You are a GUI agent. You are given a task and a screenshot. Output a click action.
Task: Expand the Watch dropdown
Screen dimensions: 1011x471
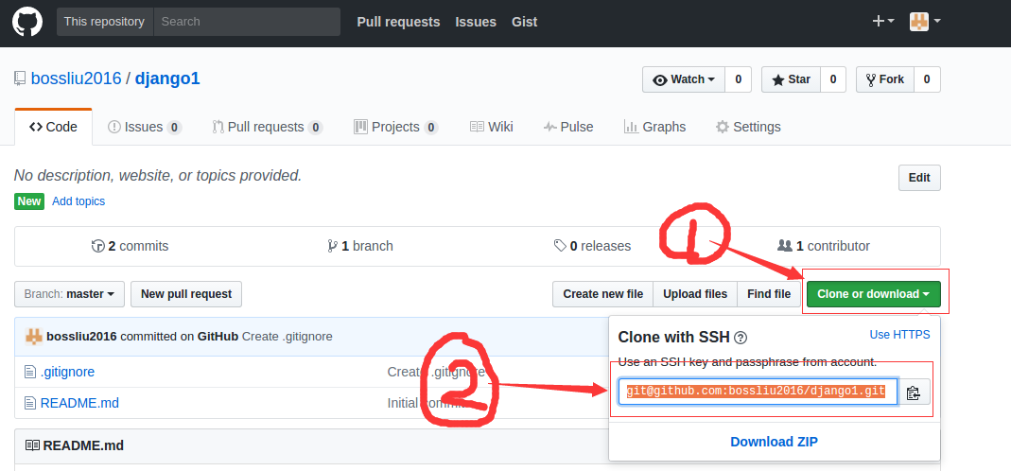point(684,79)
